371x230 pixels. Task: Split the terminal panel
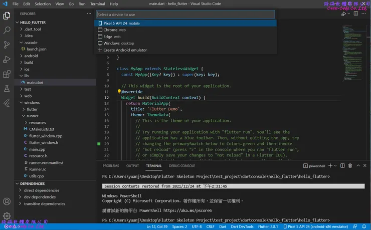[x=342, y=165]
